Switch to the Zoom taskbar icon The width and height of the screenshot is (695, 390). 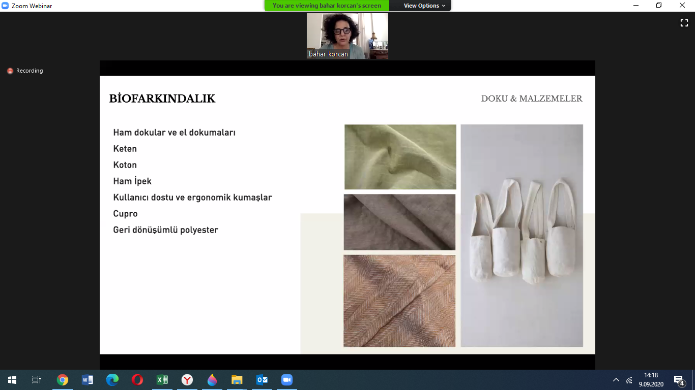pyautogui.click(x=287, y=380)
